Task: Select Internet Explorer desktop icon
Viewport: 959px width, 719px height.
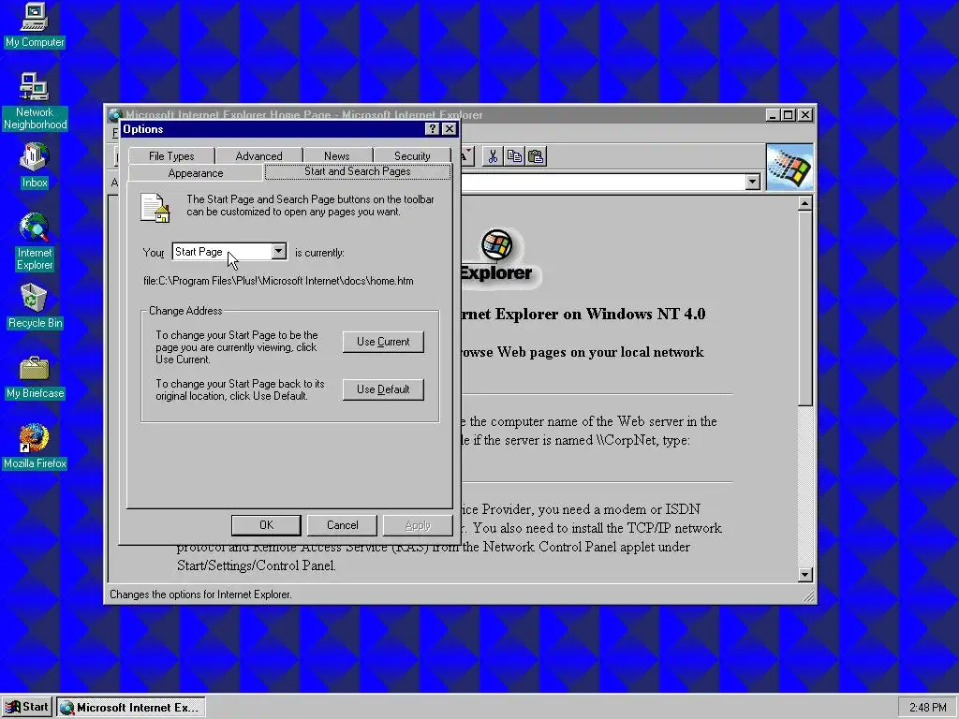Action: (35, 241)
